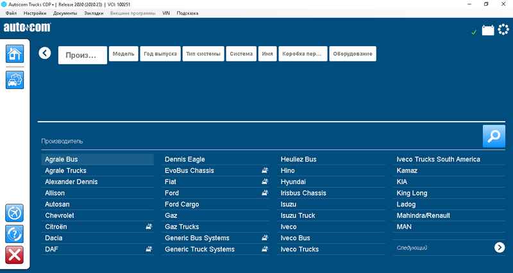Select Iveco Trucks entry
Screen dimensions: 513x273
coord(332,249)
